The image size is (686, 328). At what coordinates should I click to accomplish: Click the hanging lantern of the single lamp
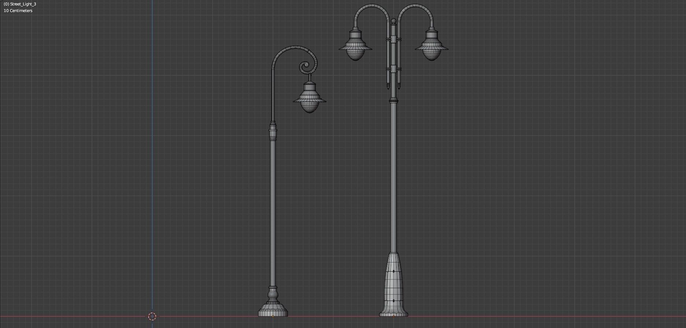click(309, 97)
